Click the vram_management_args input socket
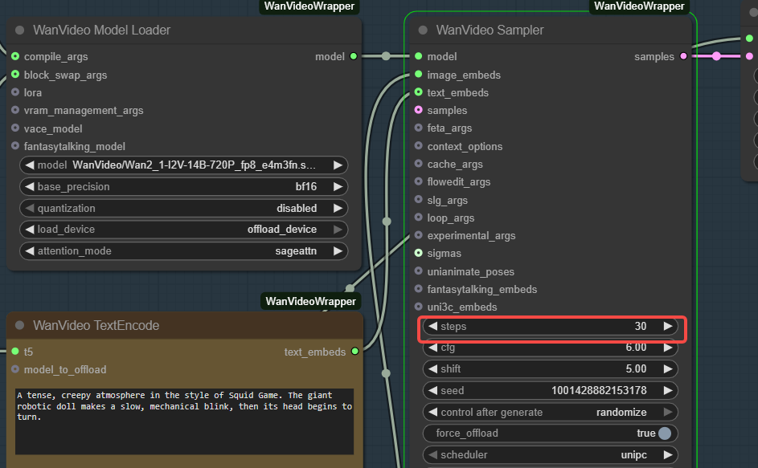The width and height of the screenshot is (758, 468). pos(15,110)
